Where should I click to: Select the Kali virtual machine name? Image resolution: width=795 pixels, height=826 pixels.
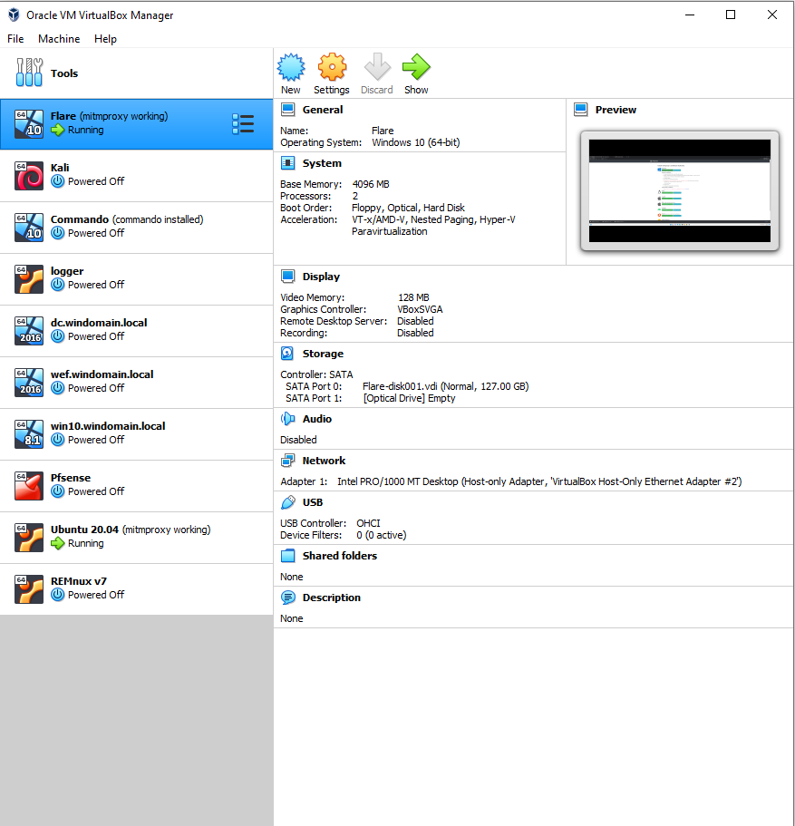[60, 168]
